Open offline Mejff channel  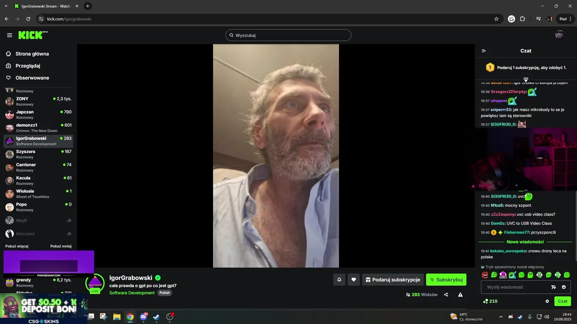pyautogui.click(x=38, y=220)
